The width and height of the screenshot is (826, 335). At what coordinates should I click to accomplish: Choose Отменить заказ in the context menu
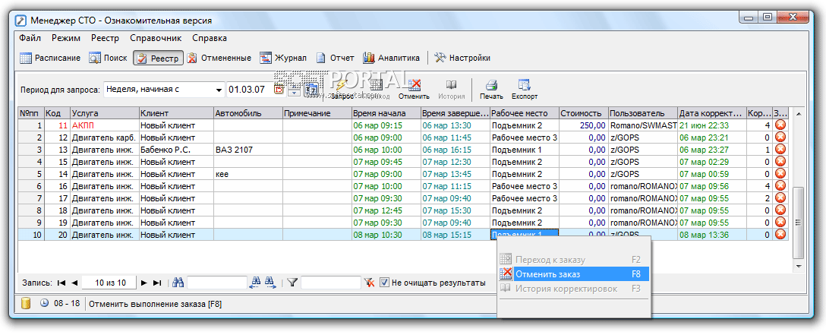pos(574,274)
